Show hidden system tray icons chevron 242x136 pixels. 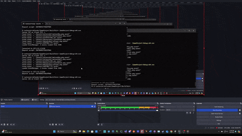click(x=219, y=131)
